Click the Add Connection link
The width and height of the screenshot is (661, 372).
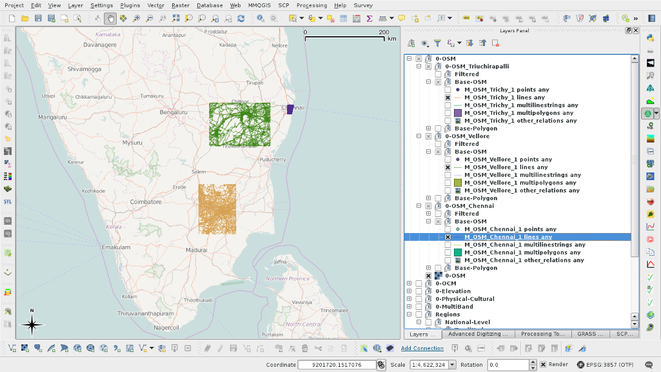(422, 348)
